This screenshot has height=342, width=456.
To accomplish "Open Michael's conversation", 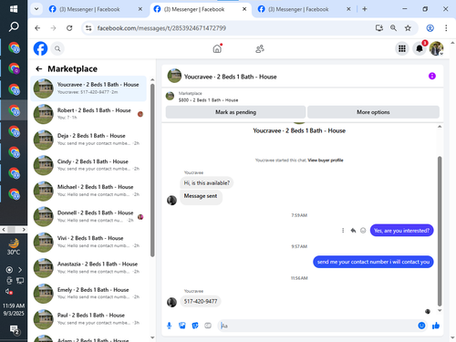I will (x=88, y=191).
